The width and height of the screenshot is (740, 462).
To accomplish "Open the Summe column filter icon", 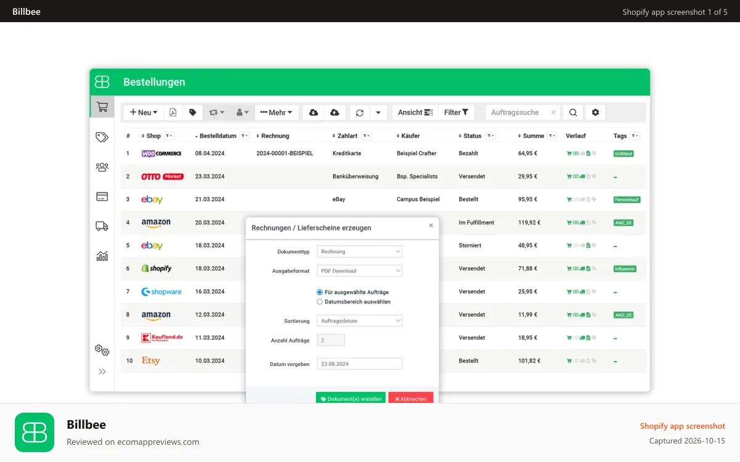I will (x=552, y=136).
